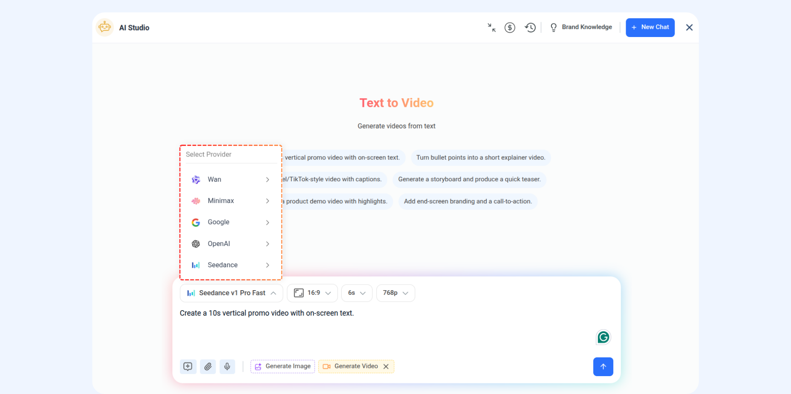The width and height of the screenshot is (791, 394).
Task: Select Google provider
Action: pyautogui.click(x=231, y=222)
